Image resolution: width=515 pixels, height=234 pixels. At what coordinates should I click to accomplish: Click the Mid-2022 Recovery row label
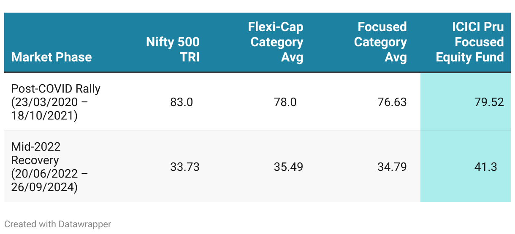click(36, 153)
